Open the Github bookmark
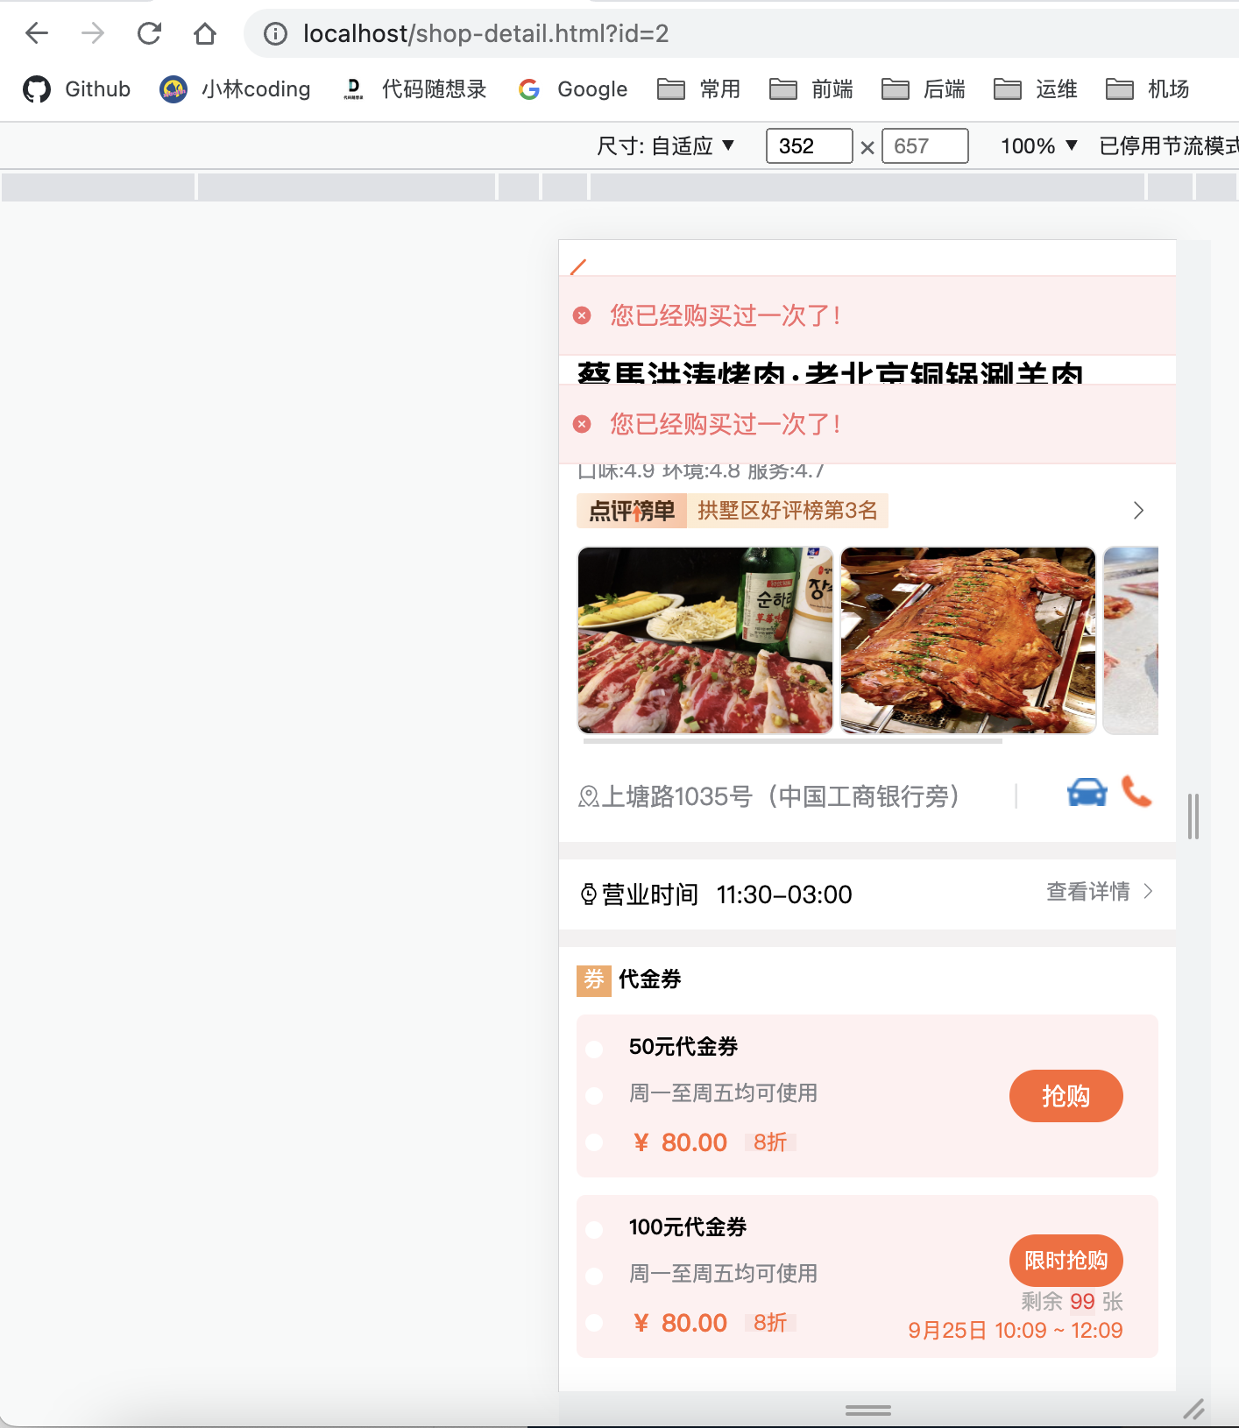The width and height of the screenshot is (1239, 1428). tap(76, 89)
